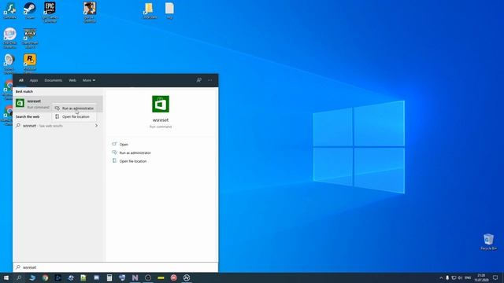Open the yellow folder shortcut on the desktop
Screen dimensions: 504x283
[x=150, y=10]
